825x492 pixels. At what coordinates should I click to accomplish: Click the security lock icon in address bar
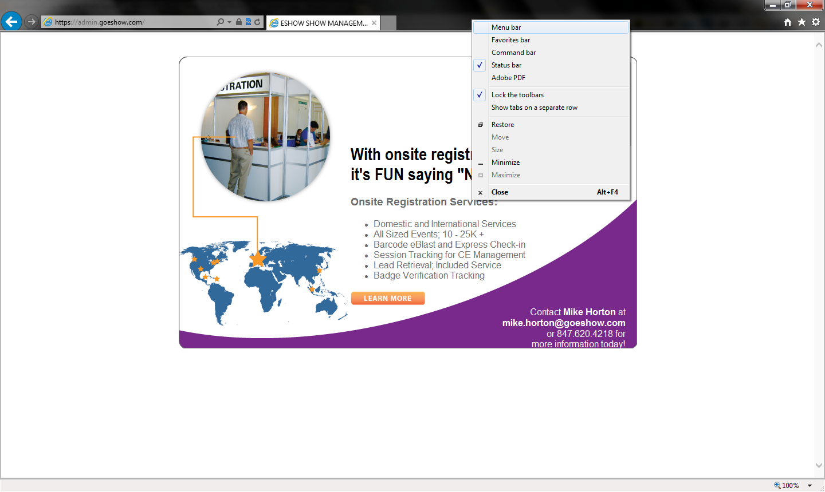tap(239, 22)
